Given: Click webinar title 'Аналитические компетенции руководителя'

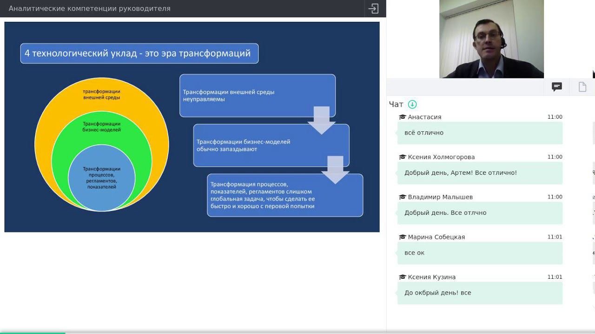Looking at the screenshot, I should 89,8.
